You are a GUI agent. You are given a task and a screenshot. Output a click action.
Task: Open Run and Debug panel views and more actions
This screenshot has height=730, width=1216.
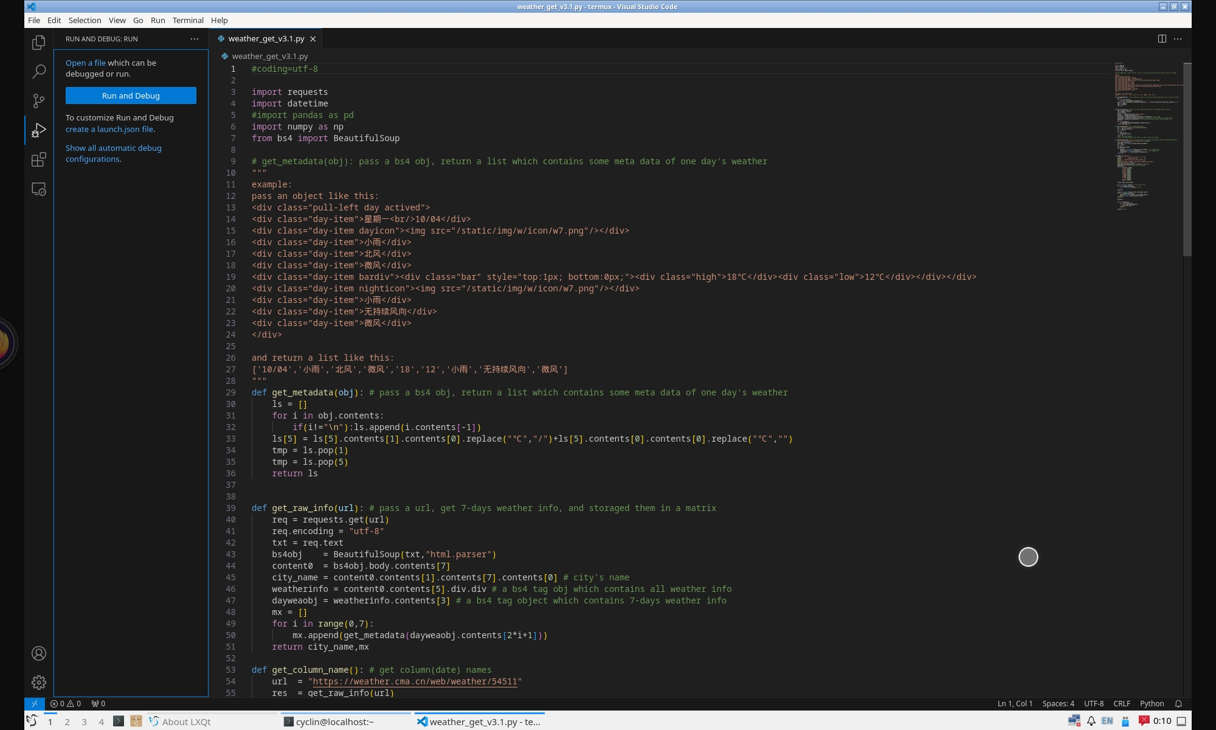coord(195,38)
